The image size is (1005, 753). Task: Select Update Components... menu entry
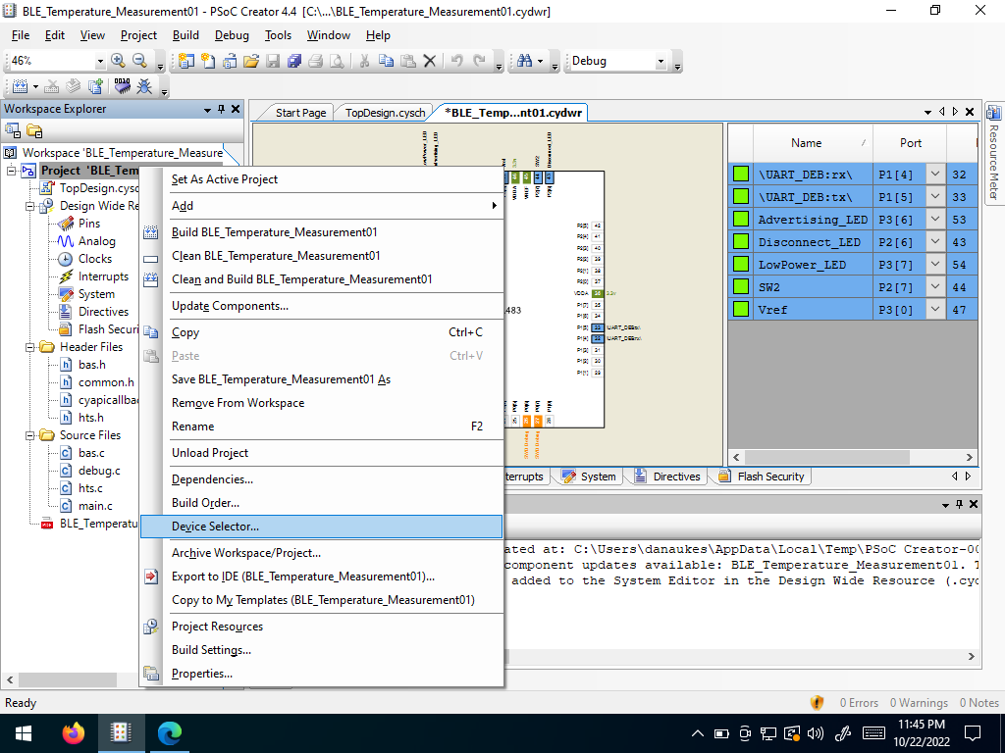321,306
